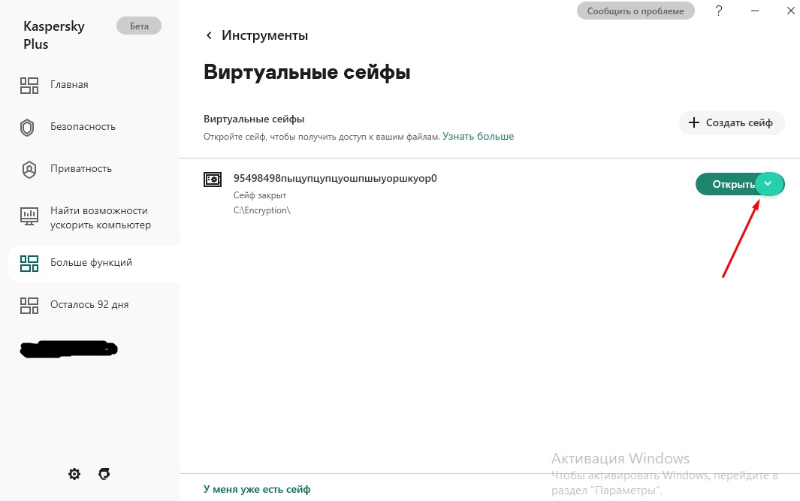The height and width of the screenshot is (501, 800).
Task: Click the Сейф закрыт status text
Action: click(260, 195)
